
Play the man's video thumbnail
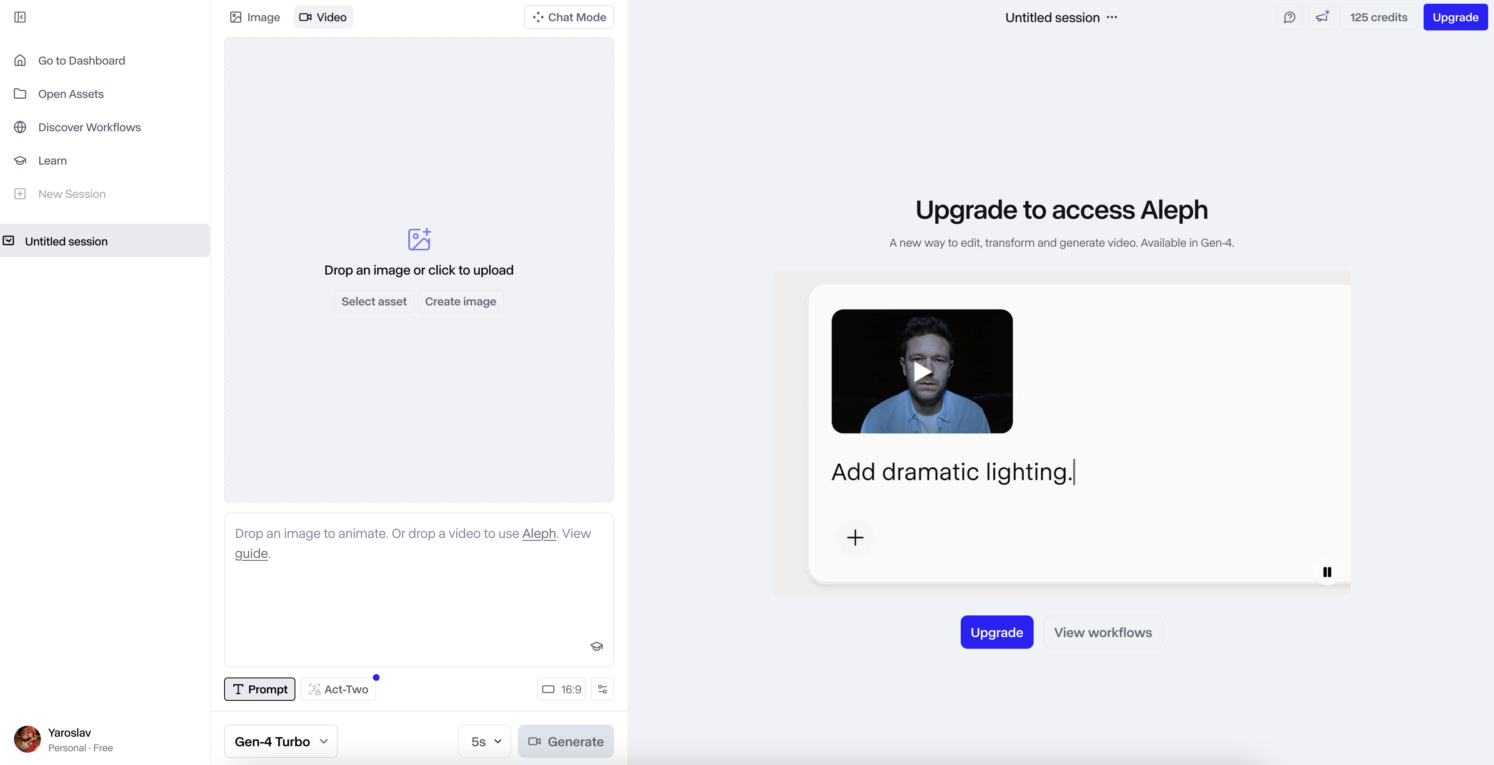click(922, 371)
